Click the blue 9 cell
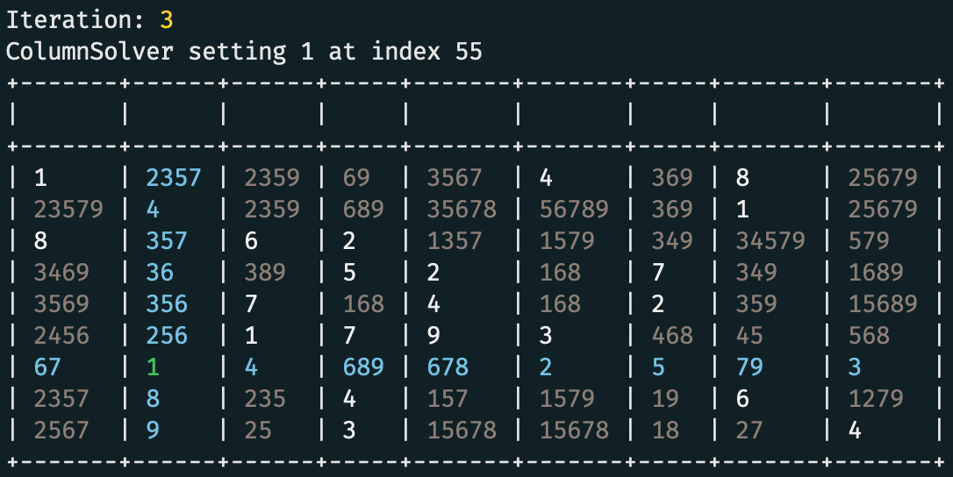This screenshot has width=953, height=477. pos(153,431)
